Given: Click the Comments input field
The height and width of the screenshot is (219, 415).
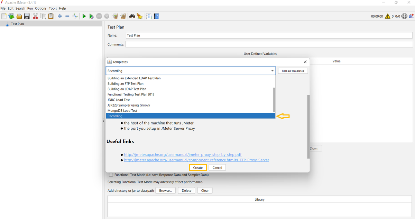Looking at the screenshot, I should [x=269, y=44].
